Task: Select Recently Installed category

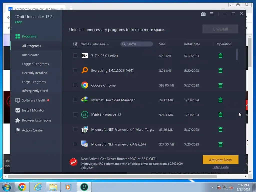Action: pos(34,73)
